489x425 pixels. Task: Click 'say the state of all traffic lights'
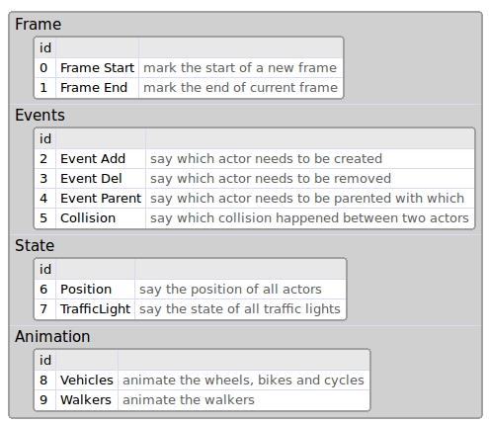click(240, 308)
